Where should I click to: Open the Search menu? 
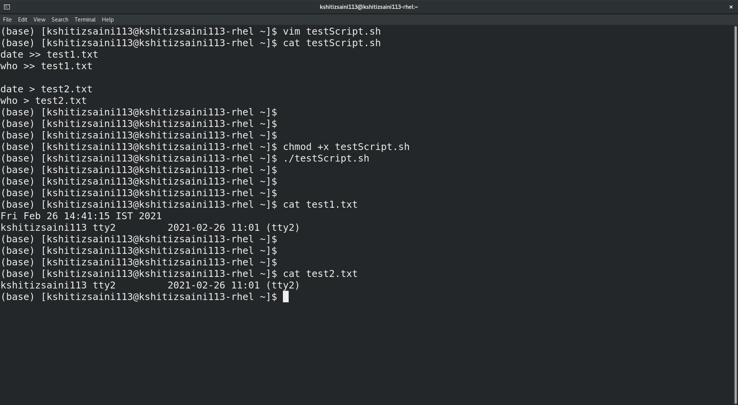coord(60,20)
